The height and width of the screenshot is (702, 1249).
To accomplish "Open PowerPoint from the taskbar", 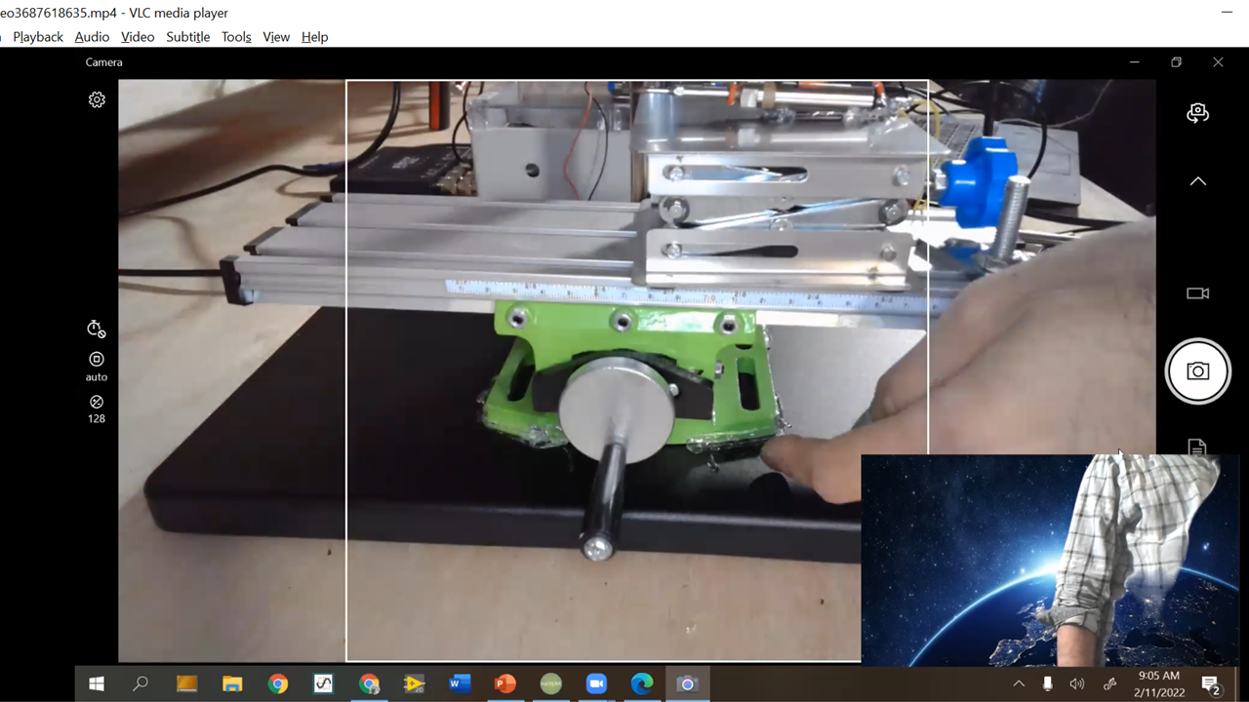I will point(505,684).
